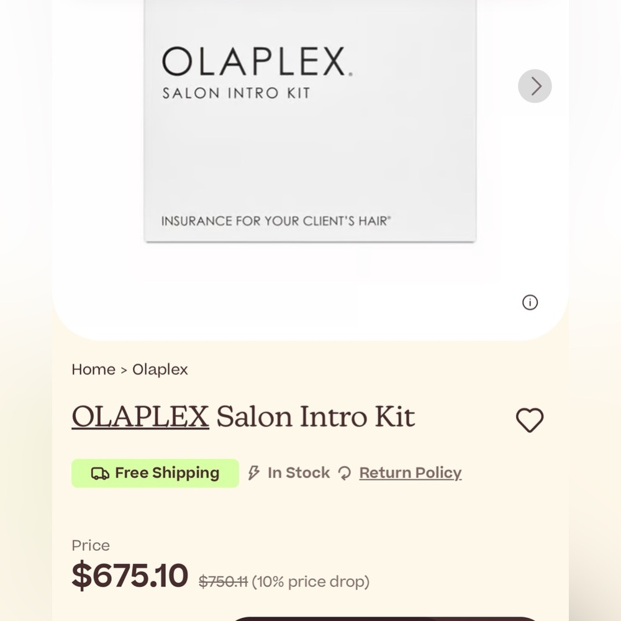Image resolution: width=621 pixels, height=621 pixels.
Task: Click the Price label above the amount
Action: (x=91, y=545)
